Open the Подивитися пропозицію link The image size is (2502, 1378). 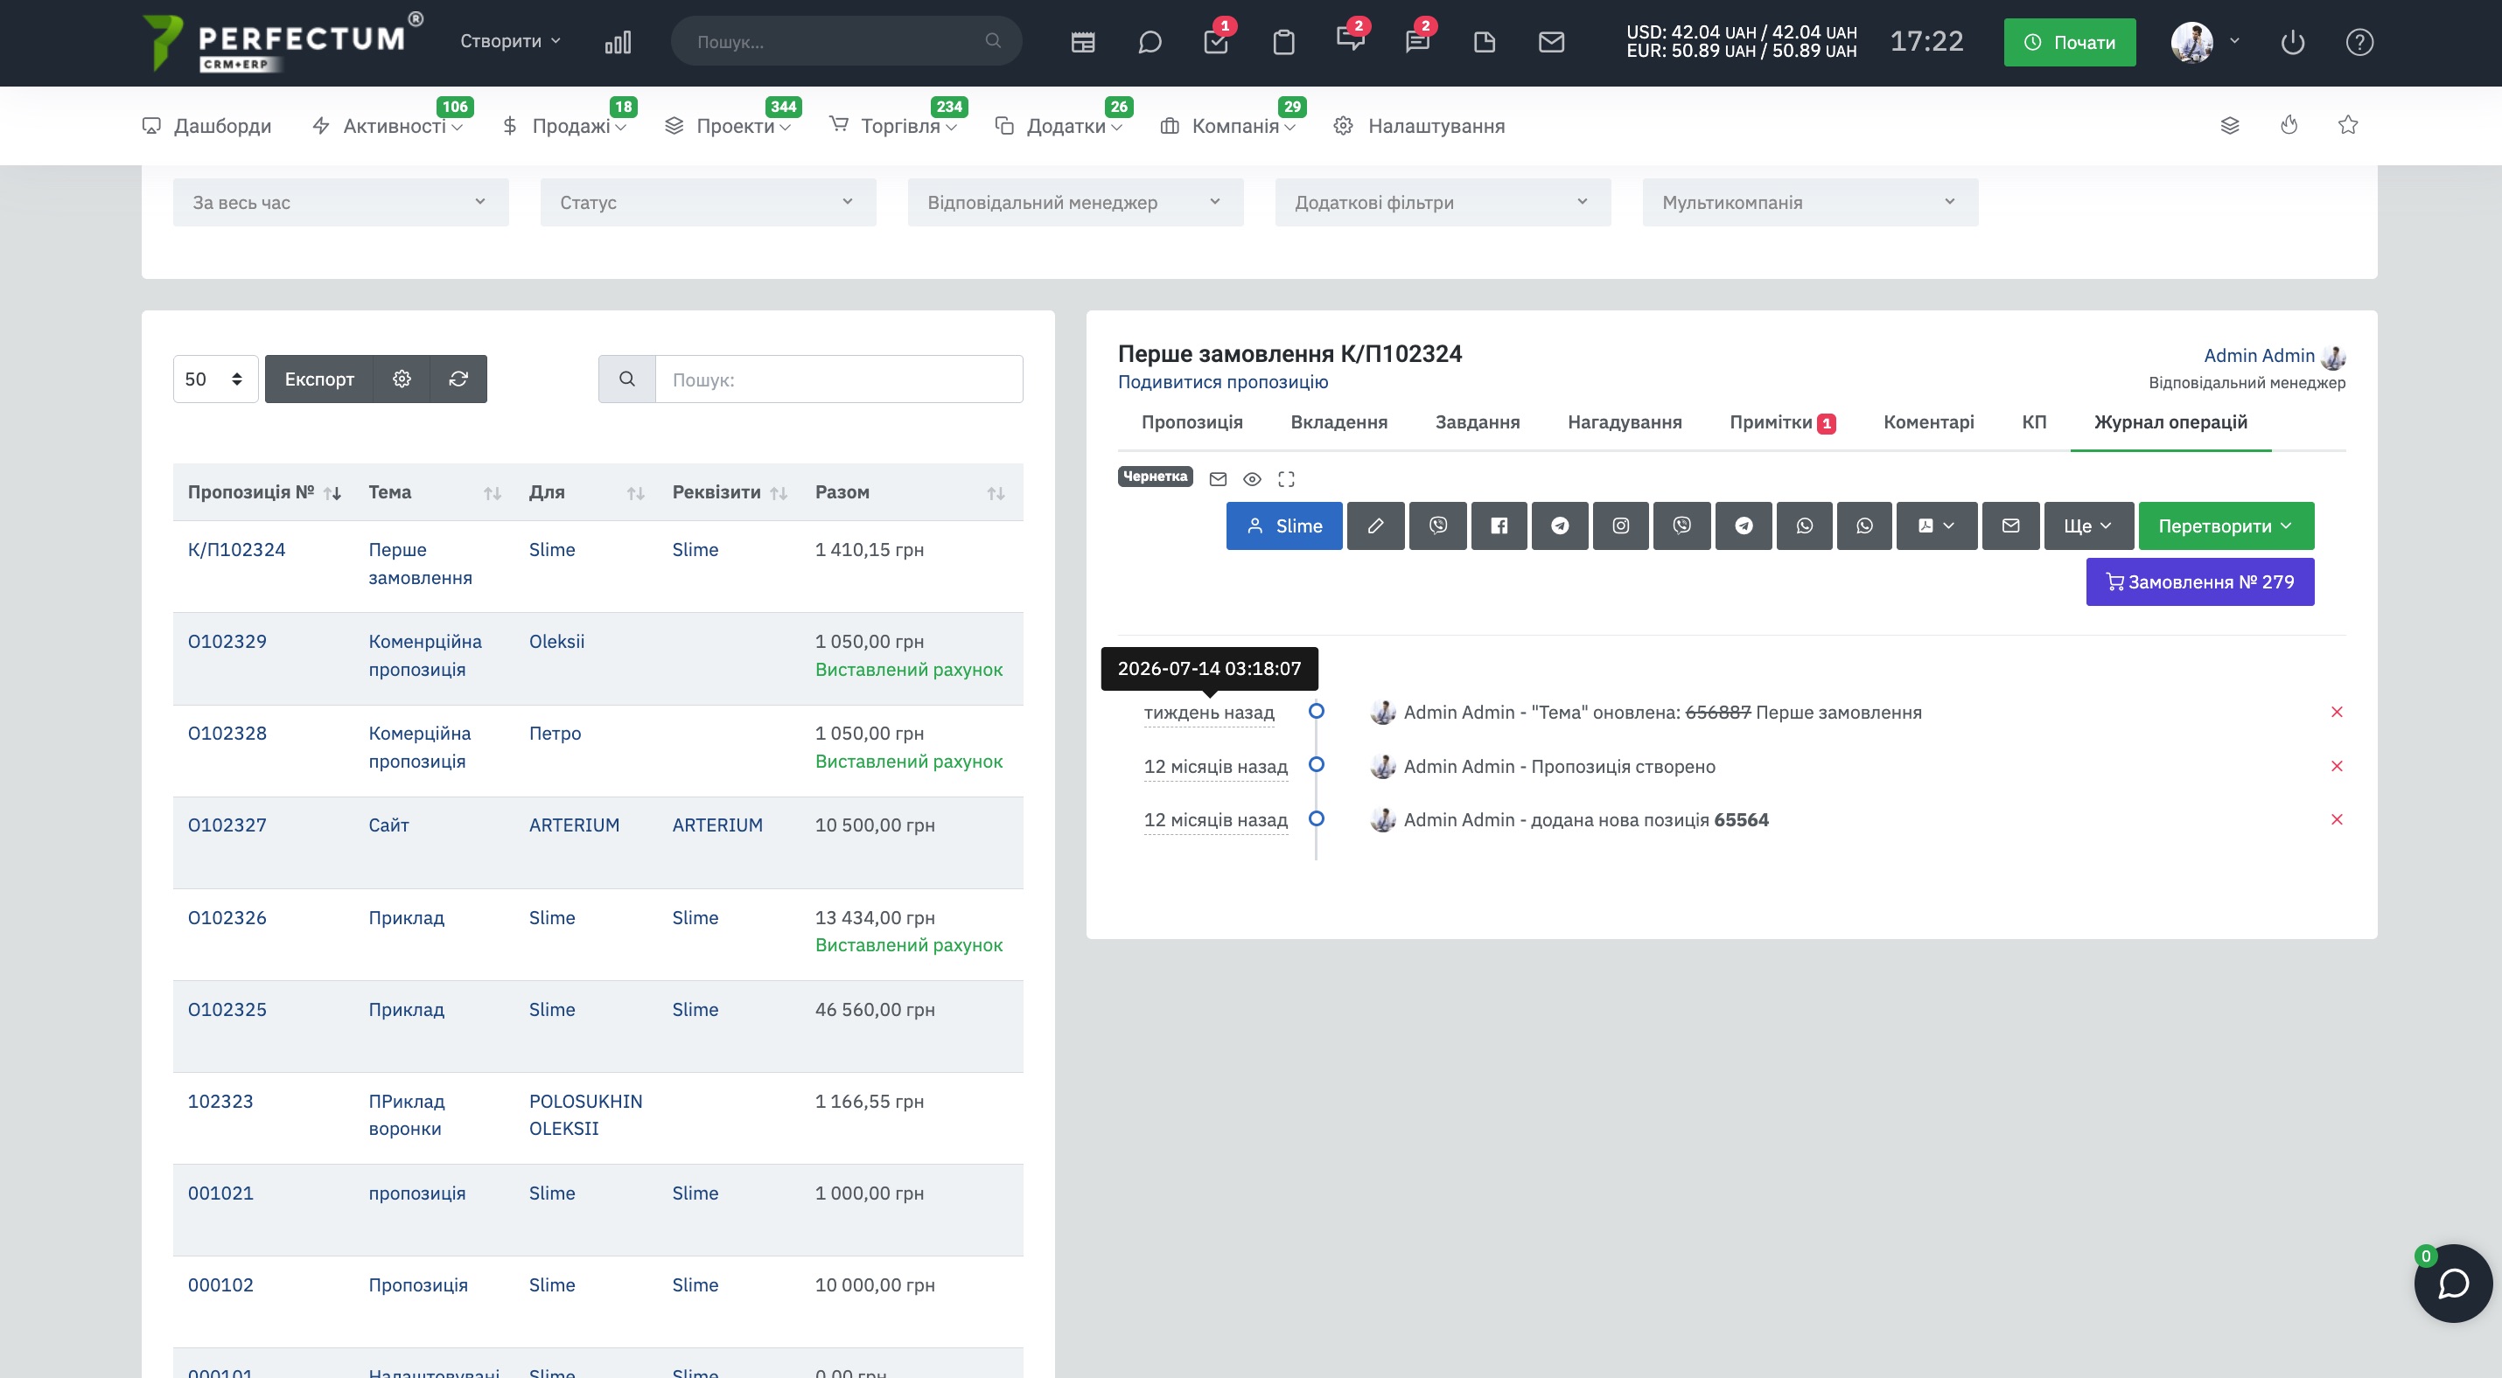(x=1223, y=381)
